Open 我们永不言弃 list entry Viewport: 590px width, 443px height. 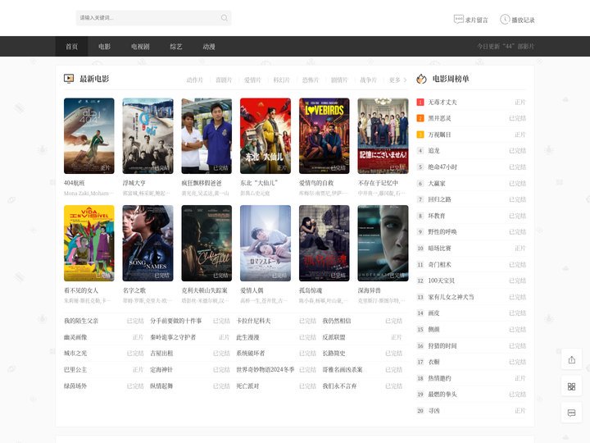(339, 386)
